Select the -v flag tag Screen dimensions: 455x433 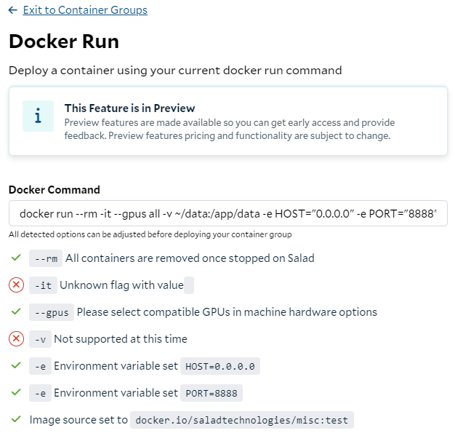pos(40,339)
